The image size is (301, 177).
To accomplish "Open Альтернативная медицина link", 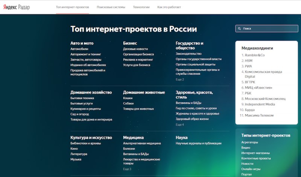I will 142,143.
